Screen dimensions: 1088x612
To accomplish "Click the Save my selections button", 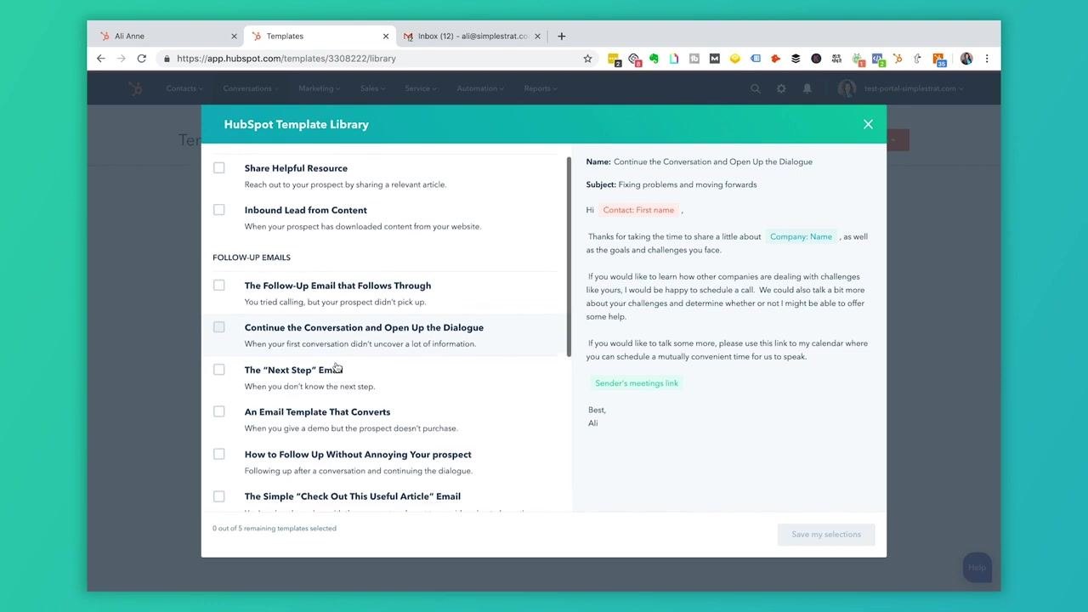I will pos(826,535).
